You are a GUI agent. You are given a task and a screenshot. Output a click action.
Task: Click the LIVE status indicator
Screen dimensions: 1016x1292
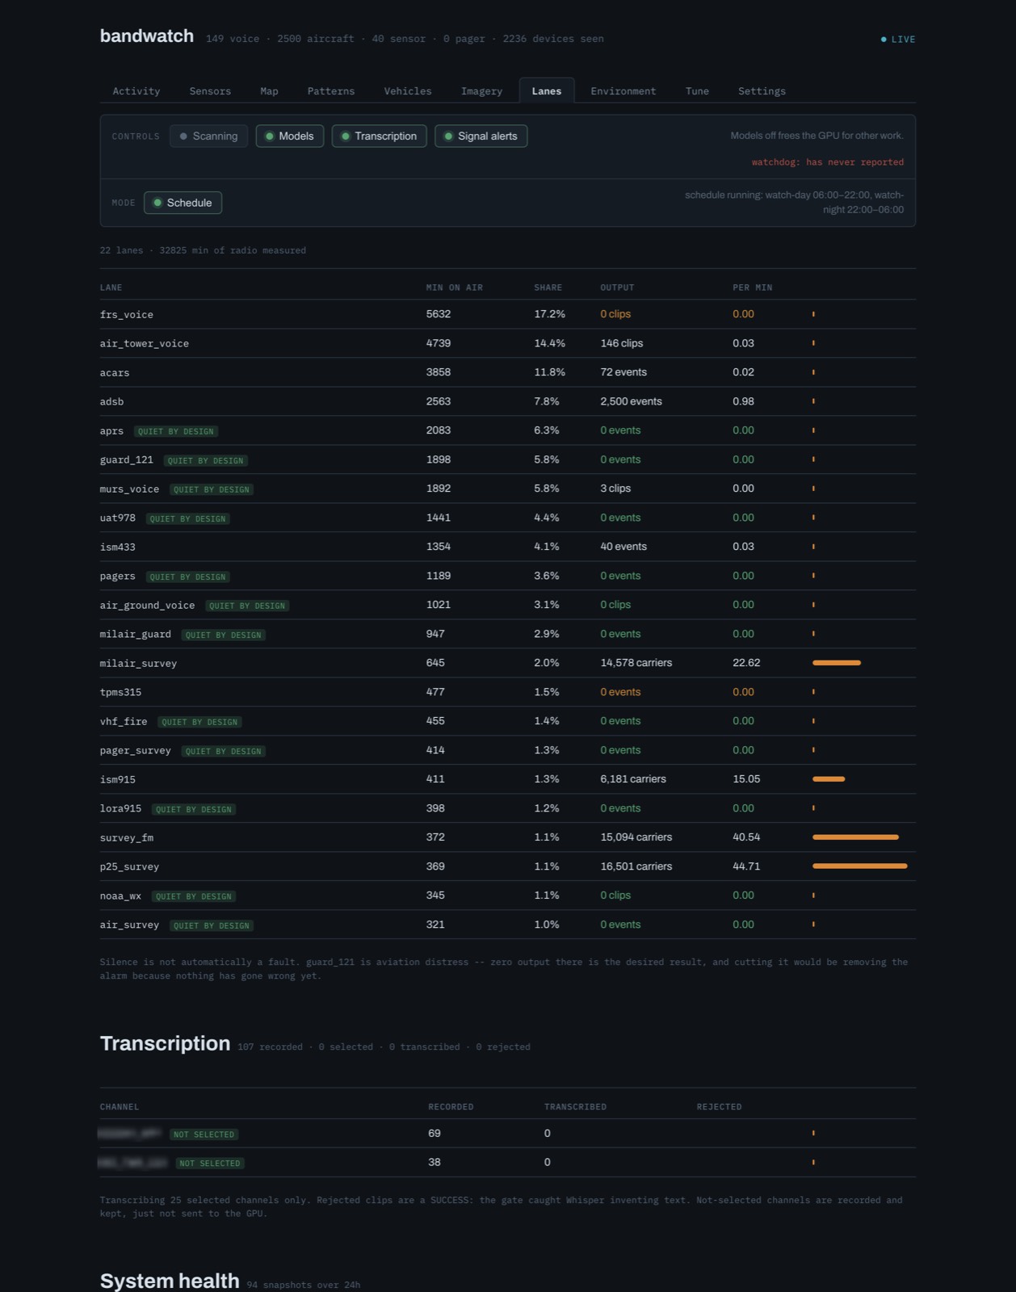point(898,39)
